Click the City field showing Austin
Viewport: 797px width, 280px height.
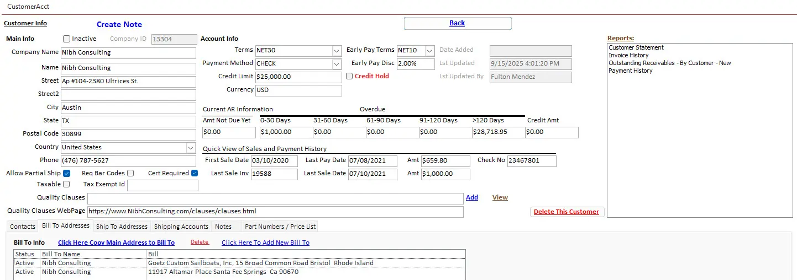[x=128, y=108]
